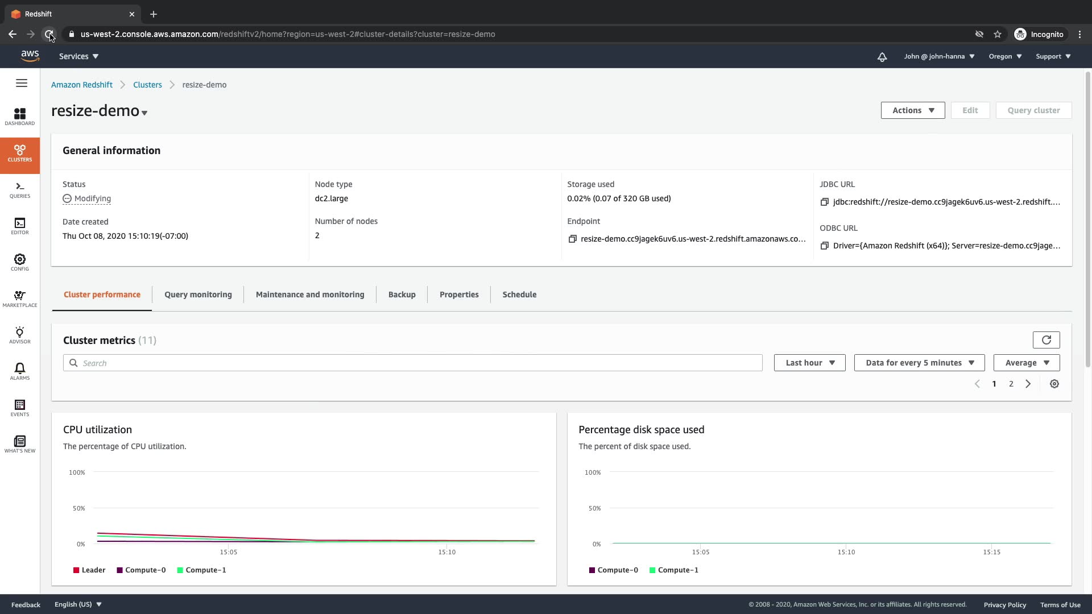
Task: Open the Alarms bell sidebar icon
Action: [20, 372]
